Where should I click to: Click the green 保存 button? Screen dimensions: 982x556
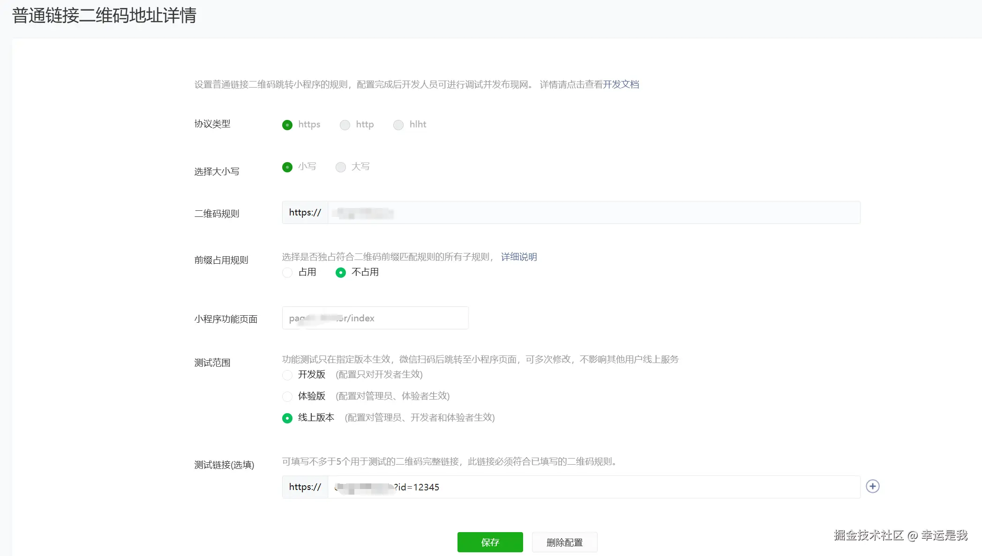point(490,542)
